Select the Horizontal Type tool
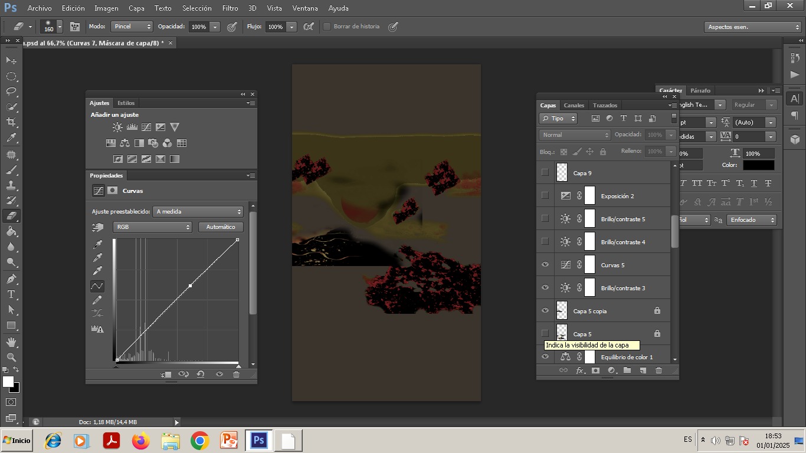 (x=11, y=294)
